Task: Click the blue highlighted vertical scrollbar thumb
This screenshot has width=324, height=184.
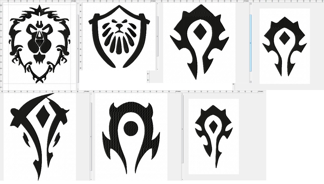Action: click(x=251, y=43)
